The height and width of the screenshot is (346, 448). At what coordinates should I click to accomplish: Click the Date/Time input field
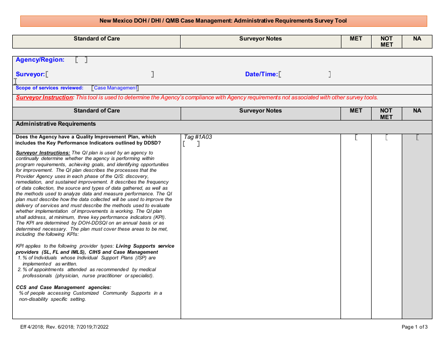coord(304,73)
